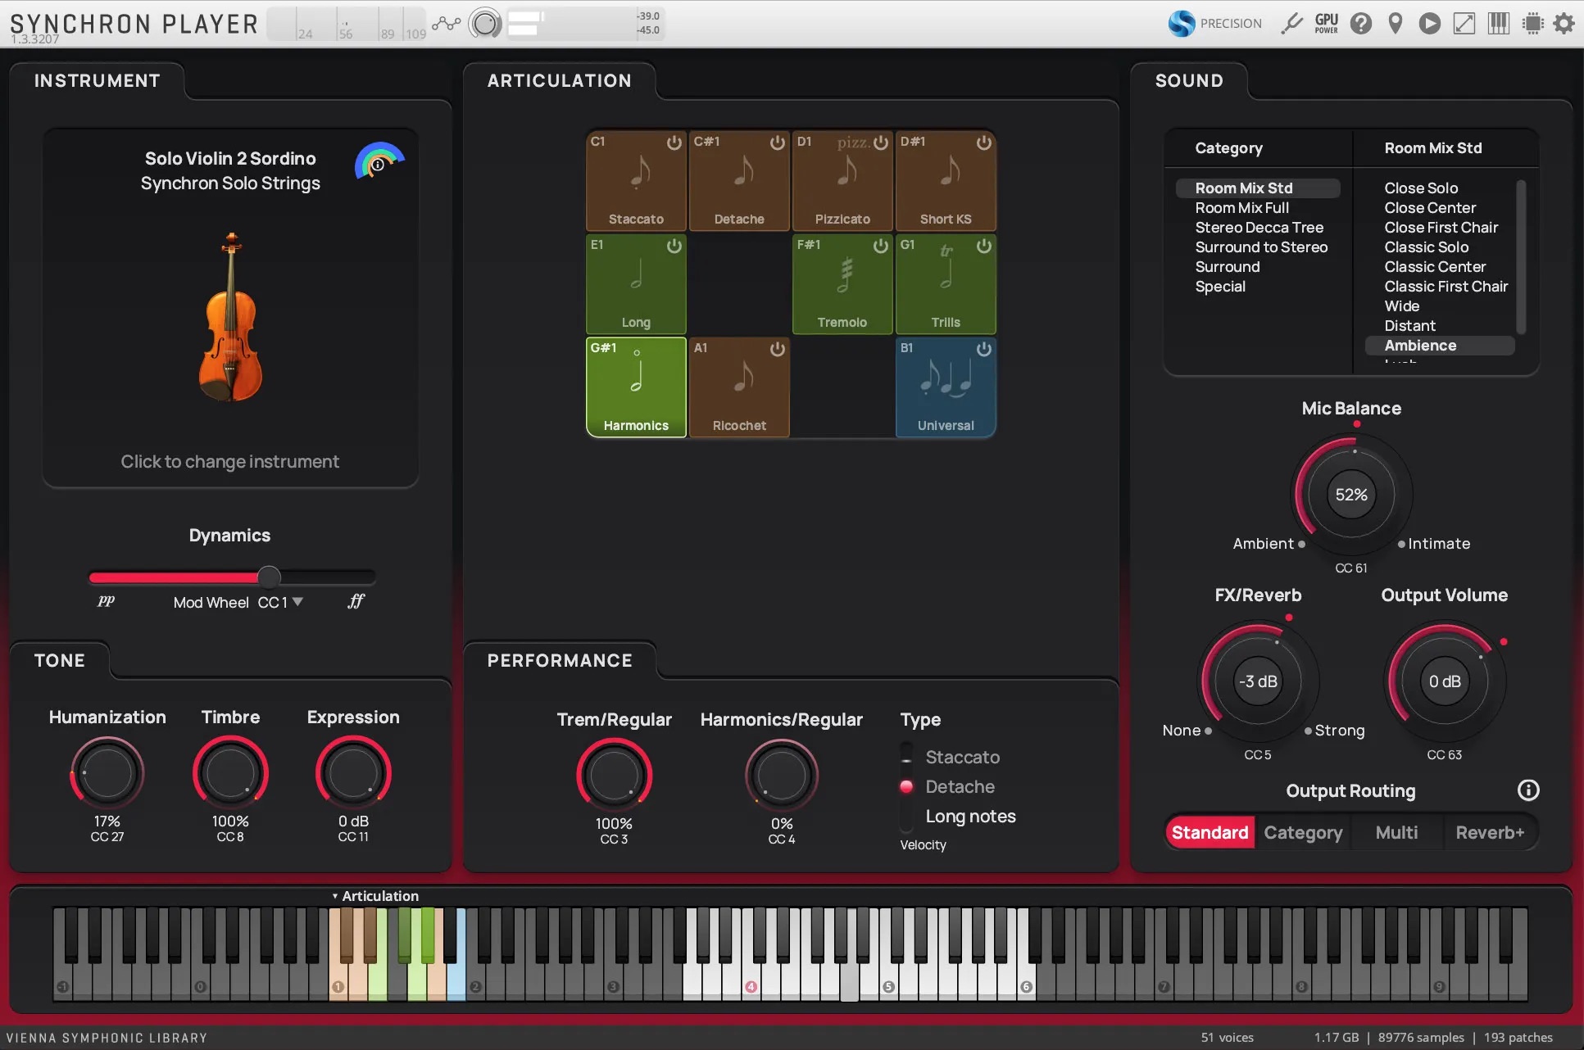1584x1050 pixels.
Task: Open Output Routing info icon
Action: coord(1528,790)
